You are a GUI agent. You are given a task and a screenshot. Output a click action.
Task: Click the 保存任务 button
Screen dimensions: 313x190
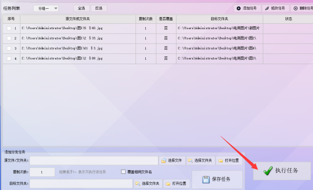[217, 179]
